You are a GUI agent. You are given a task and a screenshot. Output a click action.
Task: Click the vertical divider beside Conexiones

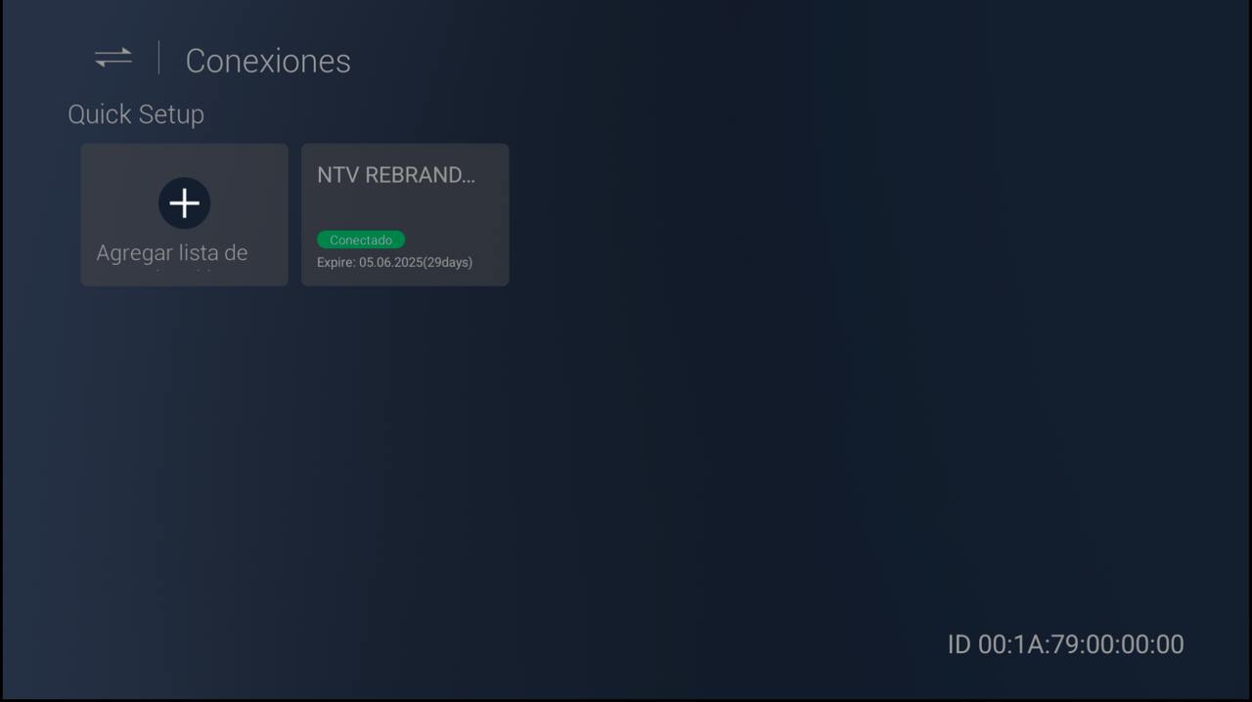pyautogui.click(x=158, y=58)
